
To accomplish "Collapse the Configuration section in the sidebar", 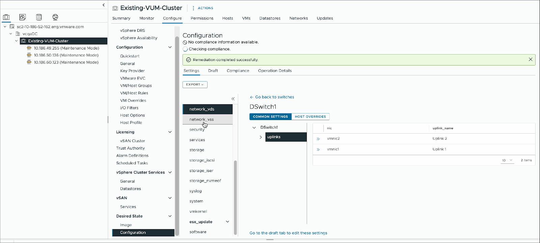I will click(x=170, y=47).
